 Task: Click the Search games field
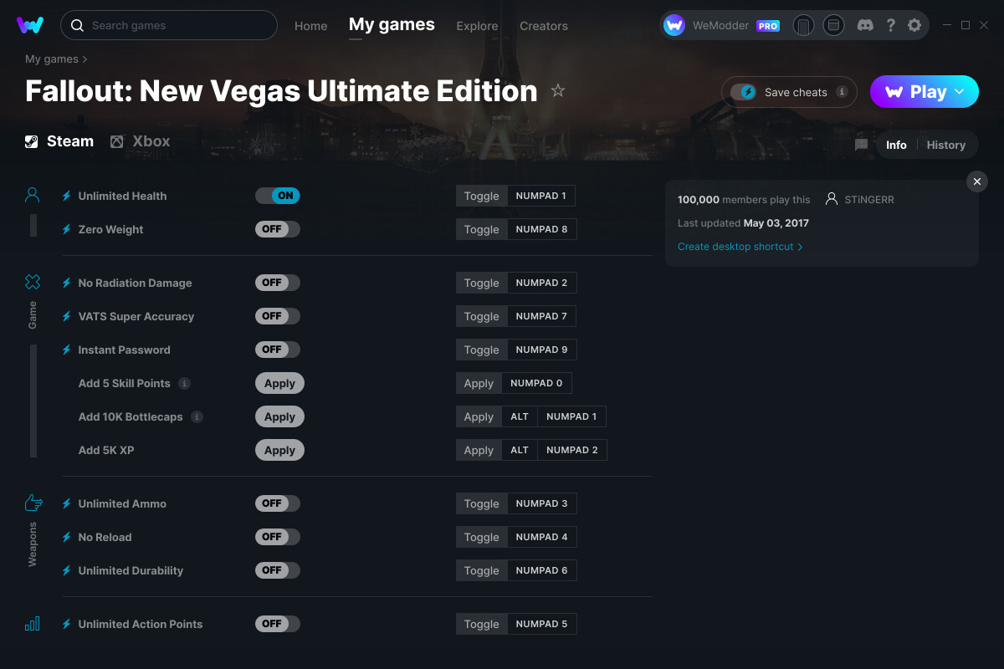[x=167, y=25]
